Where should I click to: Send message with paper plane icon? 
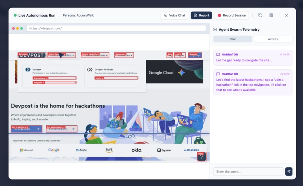point(289,171)
